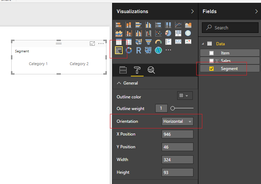Select the line chart visual
The height and width of the screenshot is (184, 261).
coord(178,25)
